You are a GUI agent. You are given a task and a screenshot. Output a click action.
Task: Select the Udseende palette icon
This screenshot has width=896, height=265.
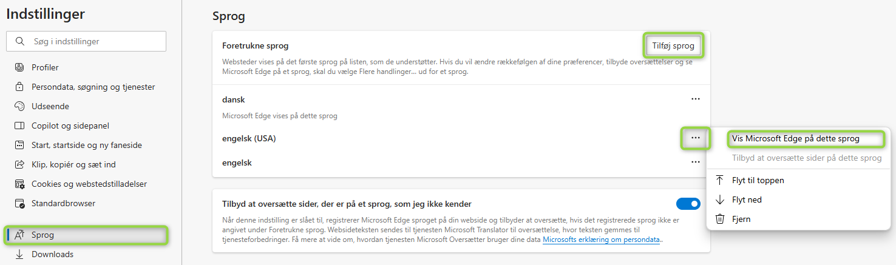(x=19, y=106)
